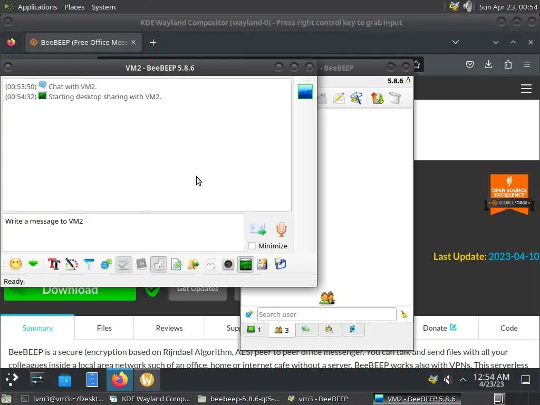Image resolution: width=540 pixels, height=405 pixels.
Task: Click the Firefox Pocket save icon
Action: pyautogui.click(x=470, y=64)
